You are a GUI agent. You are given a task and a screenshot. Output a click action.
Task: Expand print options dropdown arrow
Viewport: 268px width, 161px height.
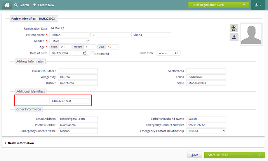pos(244,5)
